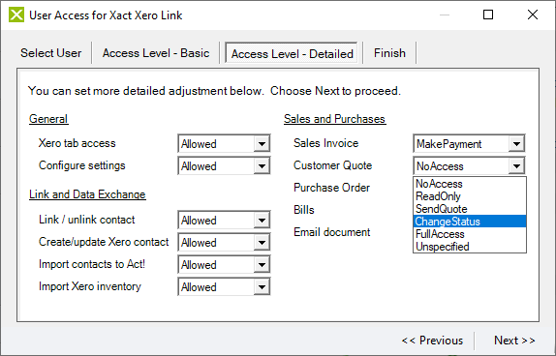Viewport: 556px width, 356px height.
Task: Click the Bills label
Action: coord(304,210)
